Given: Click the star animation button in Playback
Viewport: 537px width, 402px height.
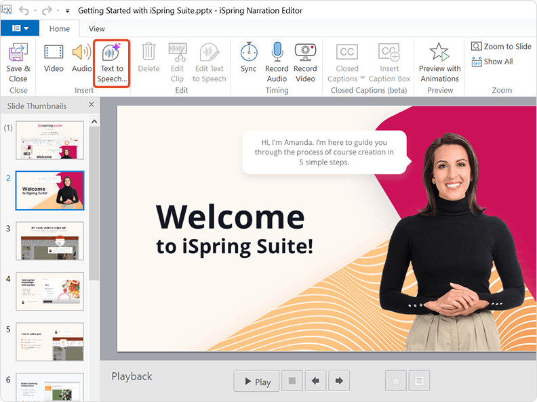Looking at the screenshot, I should [x=395, y=381].
